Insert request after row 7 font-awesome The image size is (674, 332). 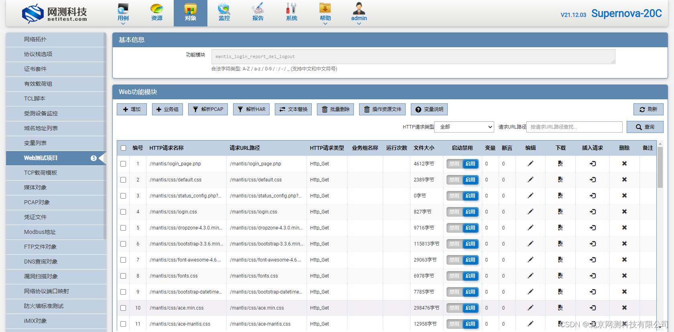[x=593, y=260]
